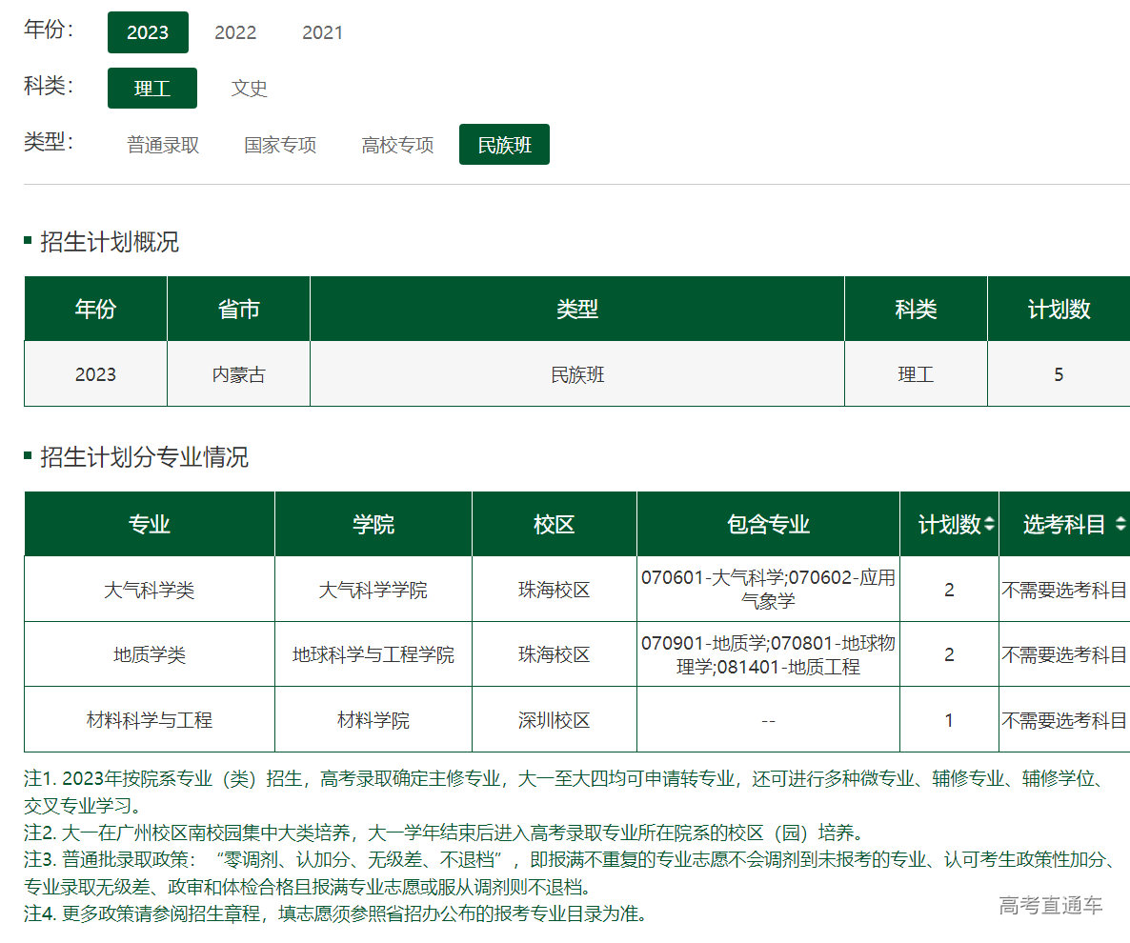
Task: Select the 2023 year filter
Action: 148,32
